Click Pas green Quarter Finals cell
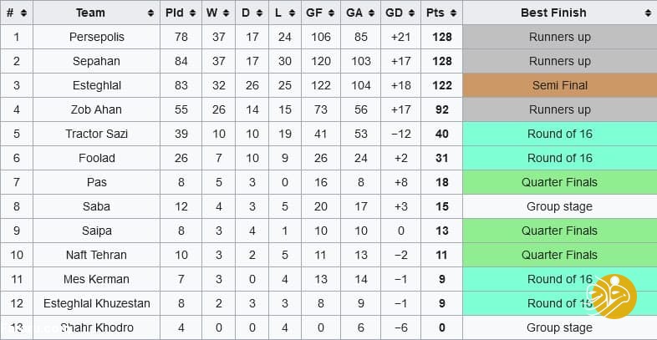The height and width of the screenshot is (340, 657). [559, 182]
